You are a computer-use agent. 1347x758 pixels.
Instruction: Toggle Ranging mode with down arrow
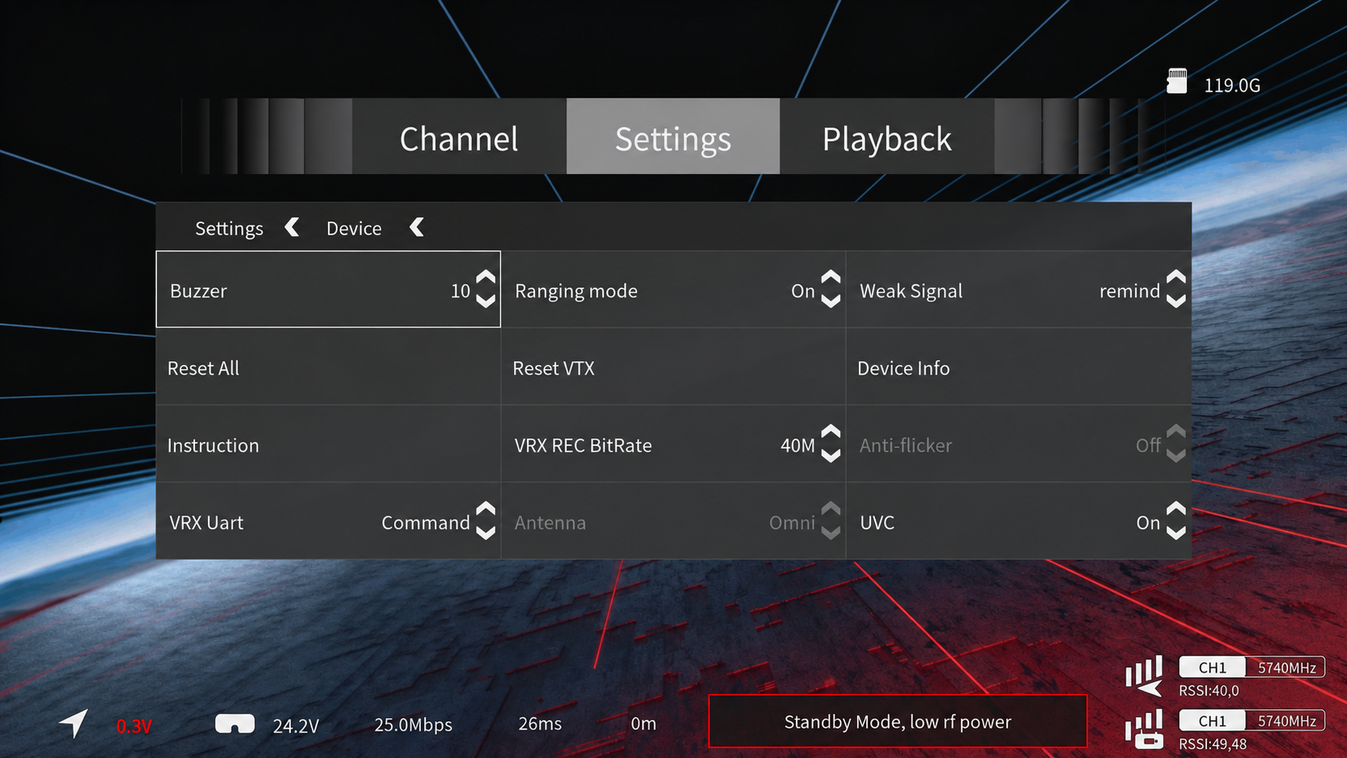tap(831, 301)
